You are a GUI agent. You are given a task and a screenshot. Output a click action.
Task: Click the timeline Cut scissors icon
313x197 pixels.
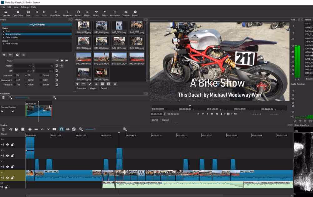11,129
